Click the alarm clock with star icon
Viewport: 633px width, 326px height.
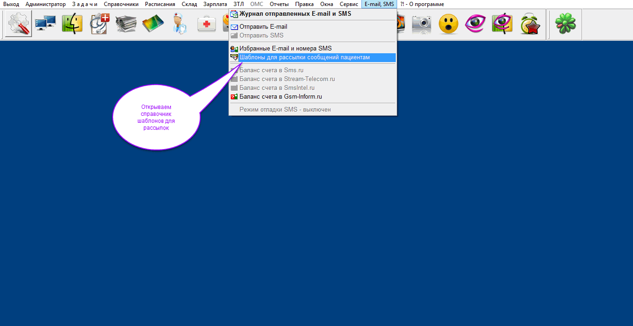(530, 24)
